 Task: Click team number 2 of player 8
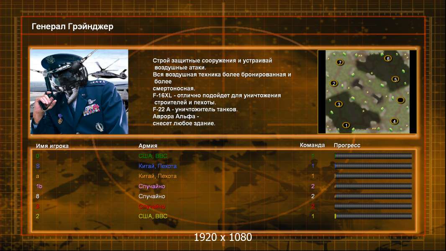313,196
